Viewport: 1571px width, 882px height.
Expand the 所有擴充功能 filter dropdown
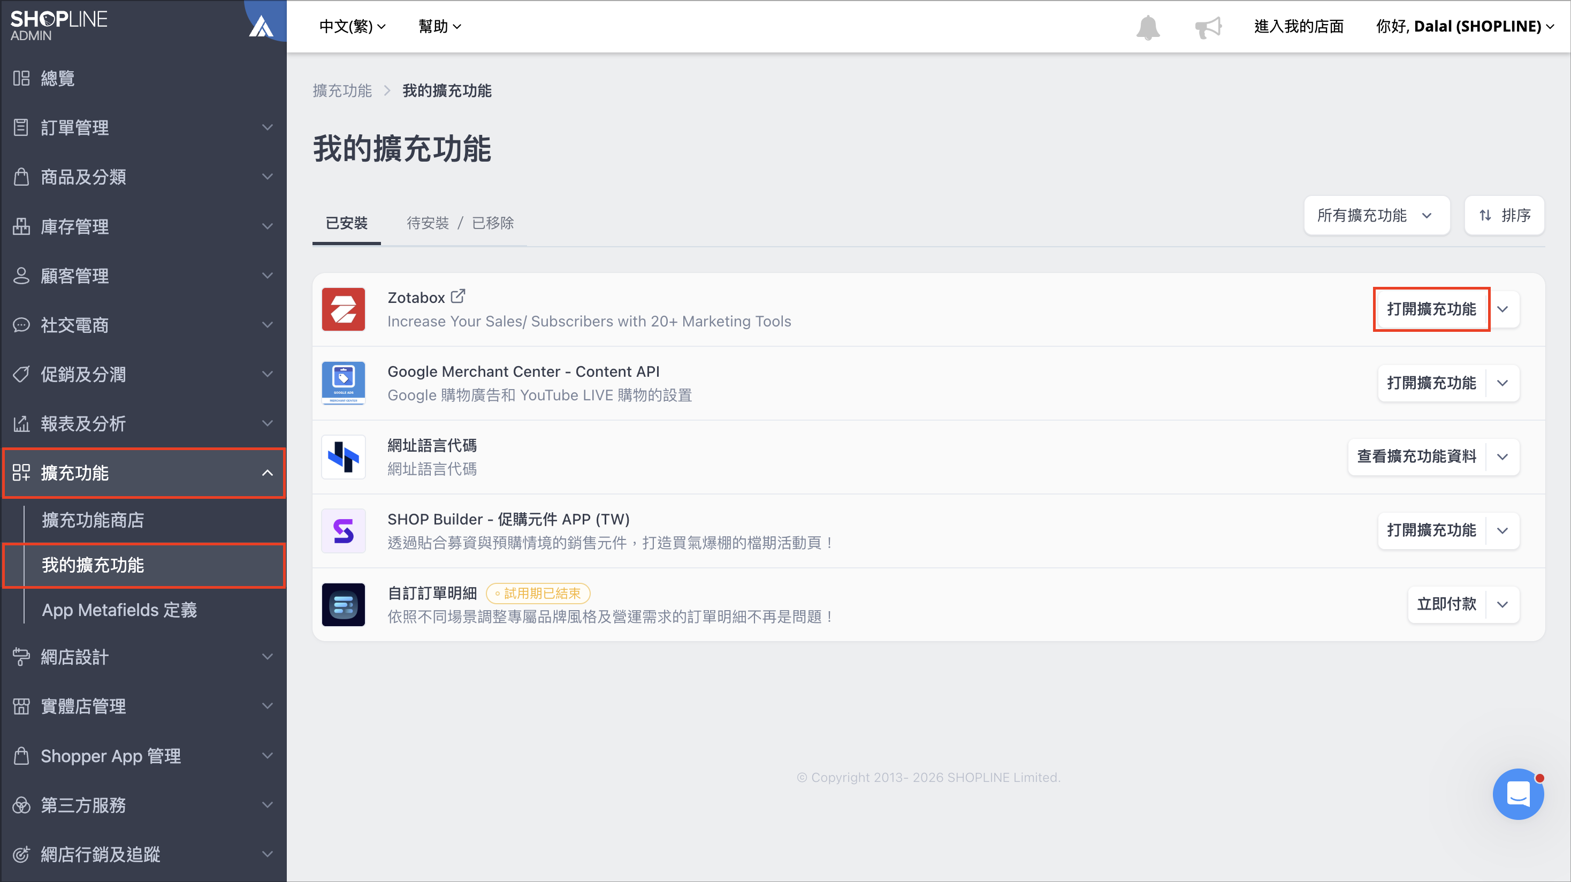(1376, 215)
